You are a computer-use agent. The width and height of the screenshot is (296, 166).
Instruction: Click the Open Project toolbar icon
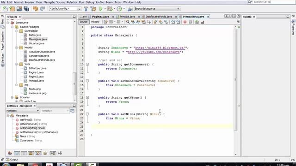click(x=19, y=9)
